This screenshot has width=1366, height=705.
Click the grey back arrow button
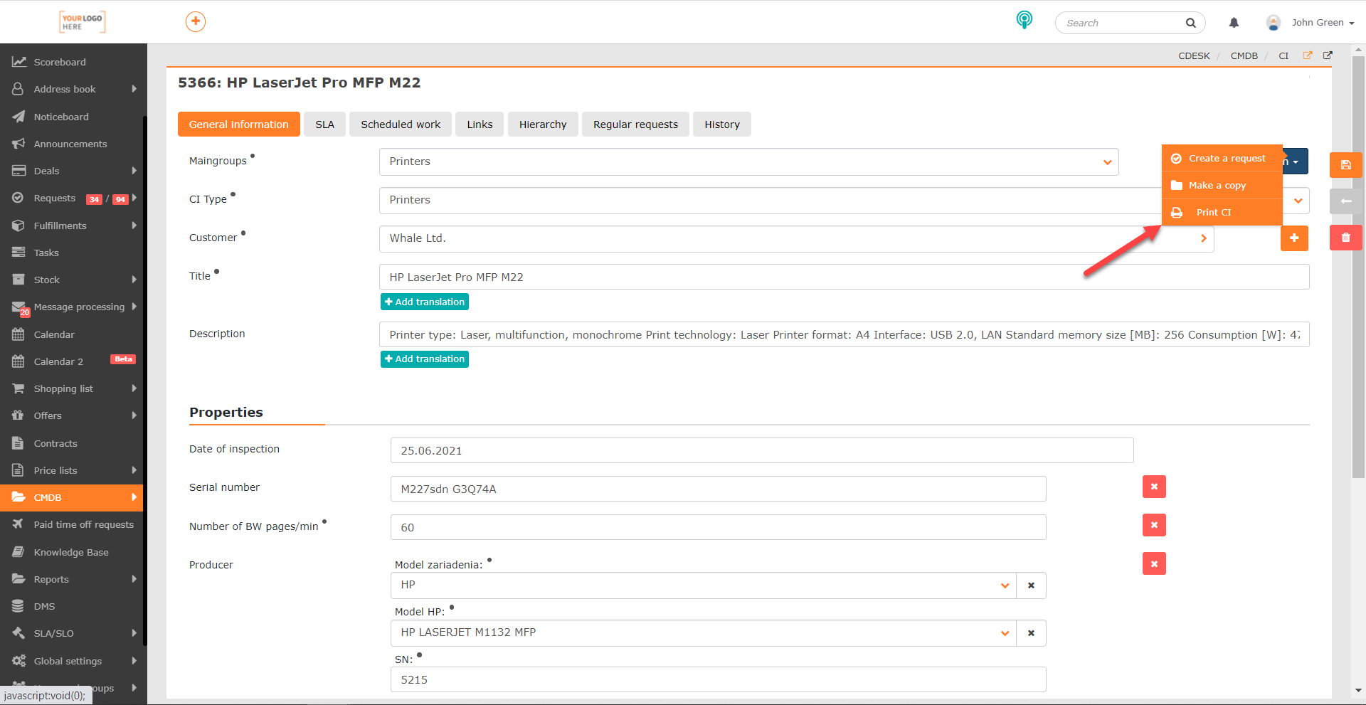click(1345, 201)
